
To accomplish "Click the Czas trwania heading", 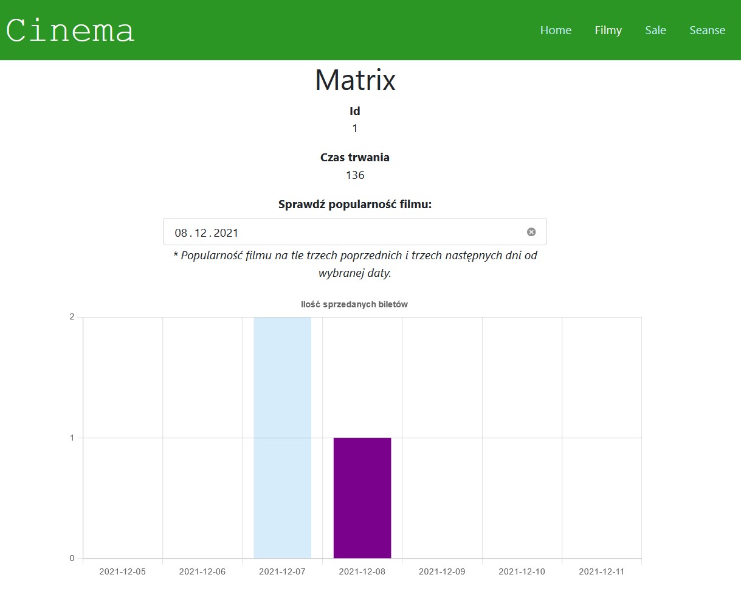I will point(354,157).
